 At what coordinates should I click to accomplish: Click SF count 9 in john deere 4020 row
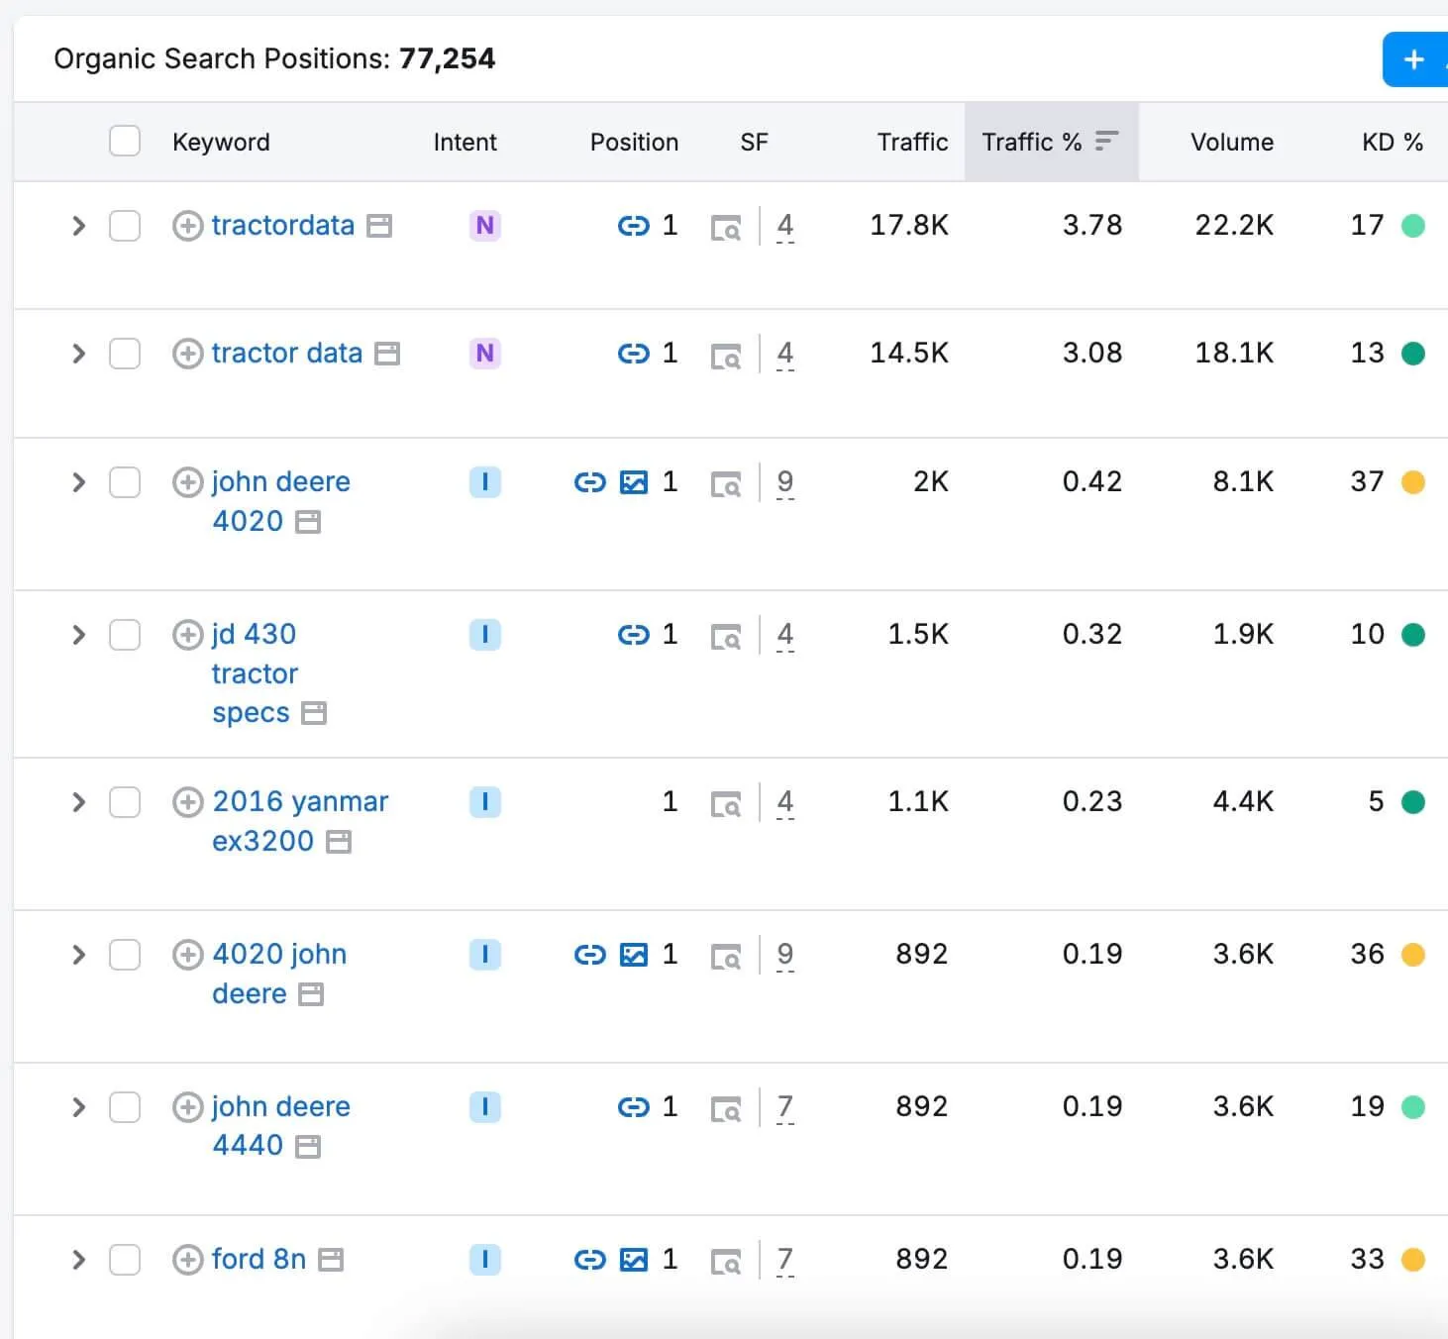[785, 482]
